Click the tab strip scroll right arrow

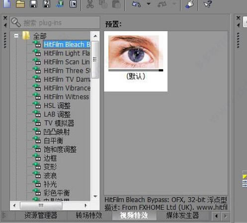(225, 216)
